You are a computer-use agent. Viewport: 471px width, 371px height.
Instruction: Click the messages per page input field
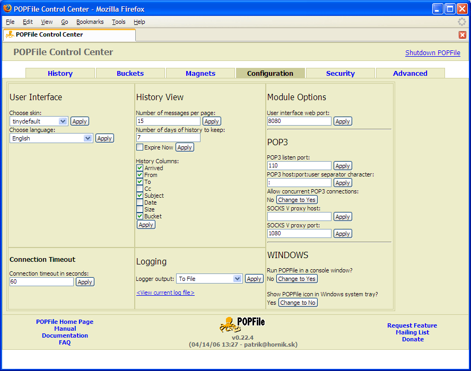(168, 121)
